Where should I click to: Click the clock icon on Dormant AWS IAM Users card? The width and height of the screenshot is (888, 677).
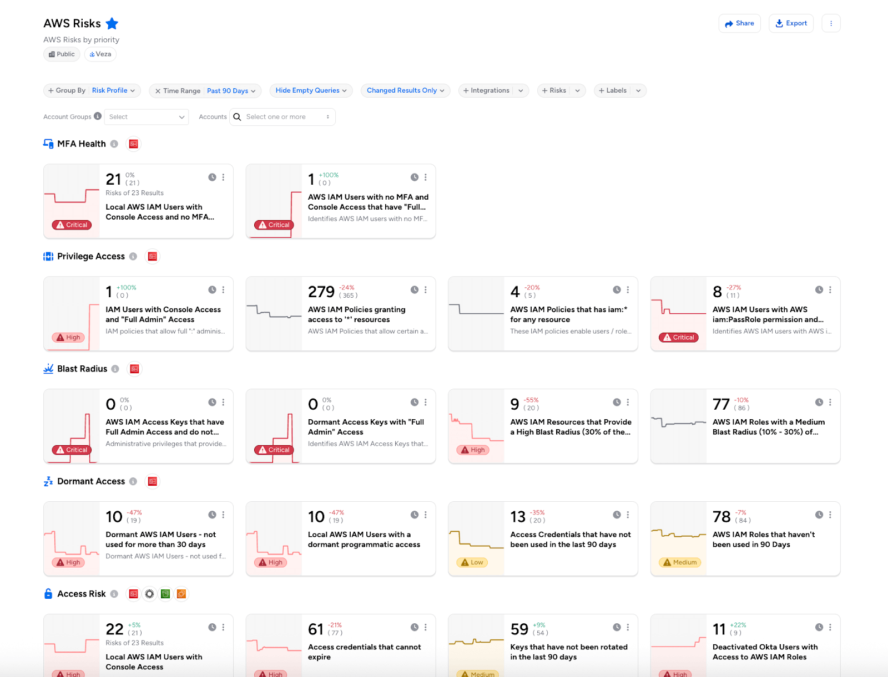[212, 515]
